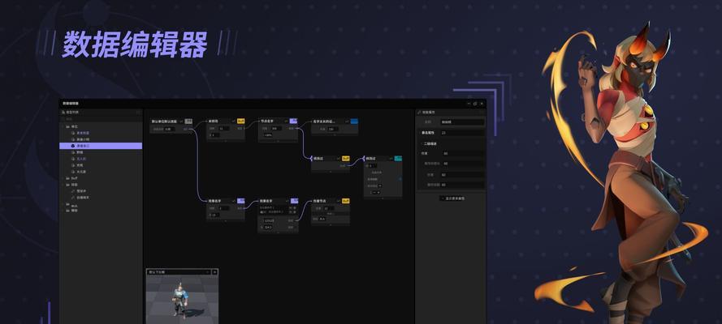Toggle the checkmark on the first graph node

point(181,122)
